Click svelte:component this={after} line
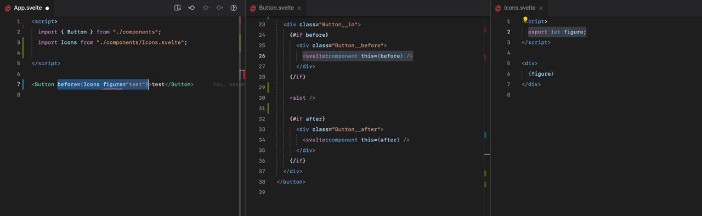This screenshot has height=216, width=702. [356, 140]
